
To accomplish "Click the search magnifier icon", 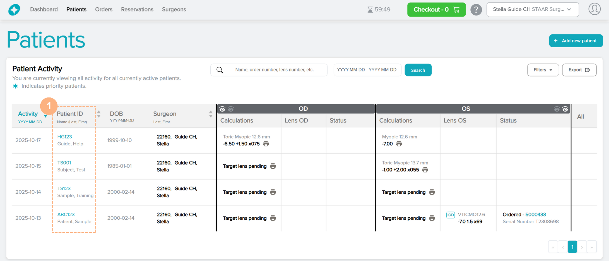I will coord(219,70).
